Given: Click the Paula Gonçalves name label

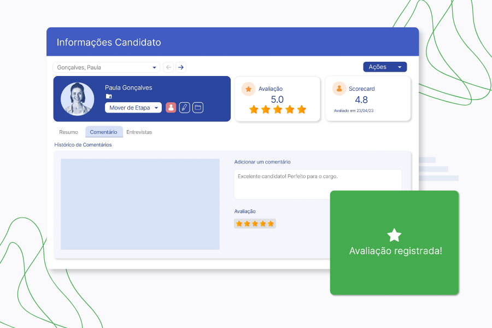Looking at the screenshot, I should pyautogui.click(x=128, y=88).
